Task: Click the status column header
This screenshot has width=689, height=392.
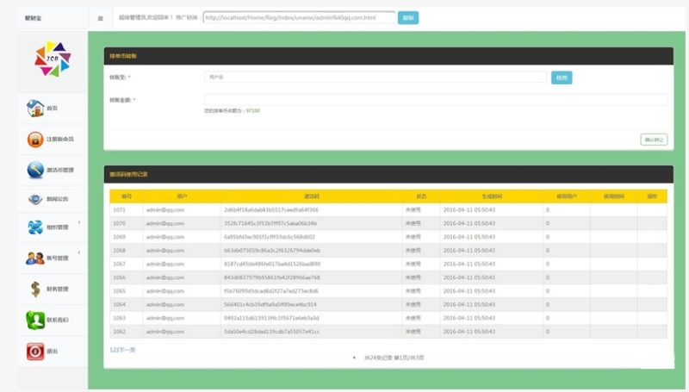Action: click(421, 196)
